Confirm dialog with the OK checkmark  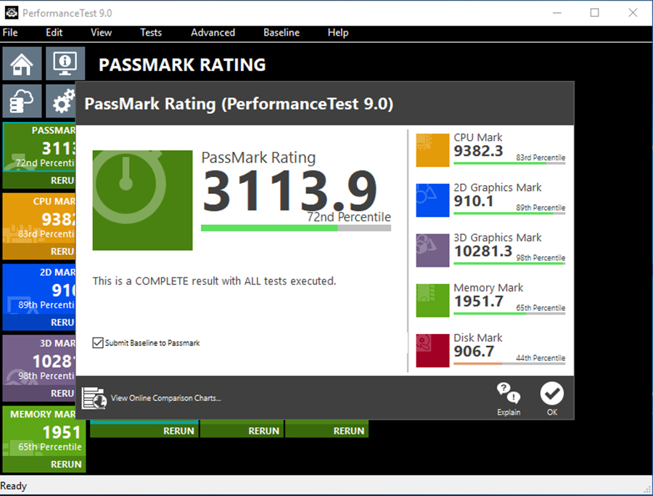coord(552,399)
